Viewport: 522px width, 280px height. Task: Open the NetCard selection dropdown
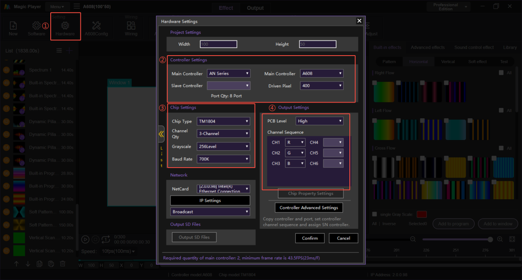(224, 189)
